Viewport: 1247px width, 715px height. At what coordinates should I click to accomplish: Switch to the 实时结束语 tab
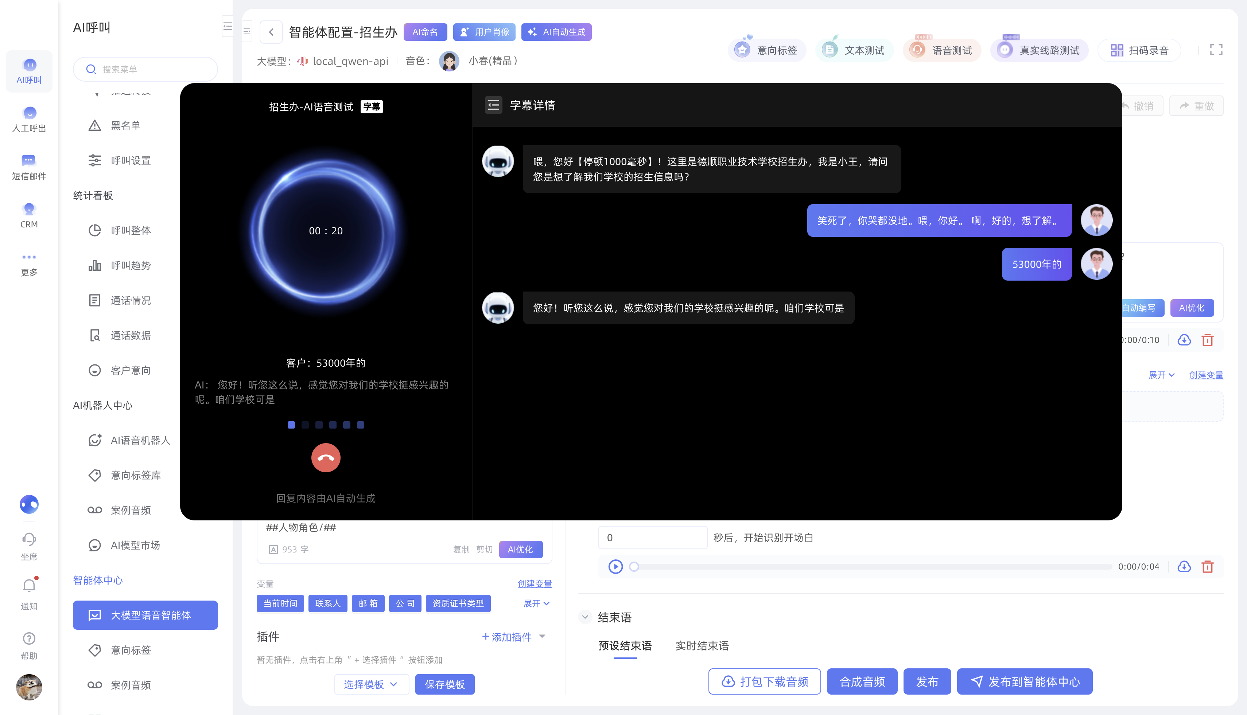pos(702,646)
